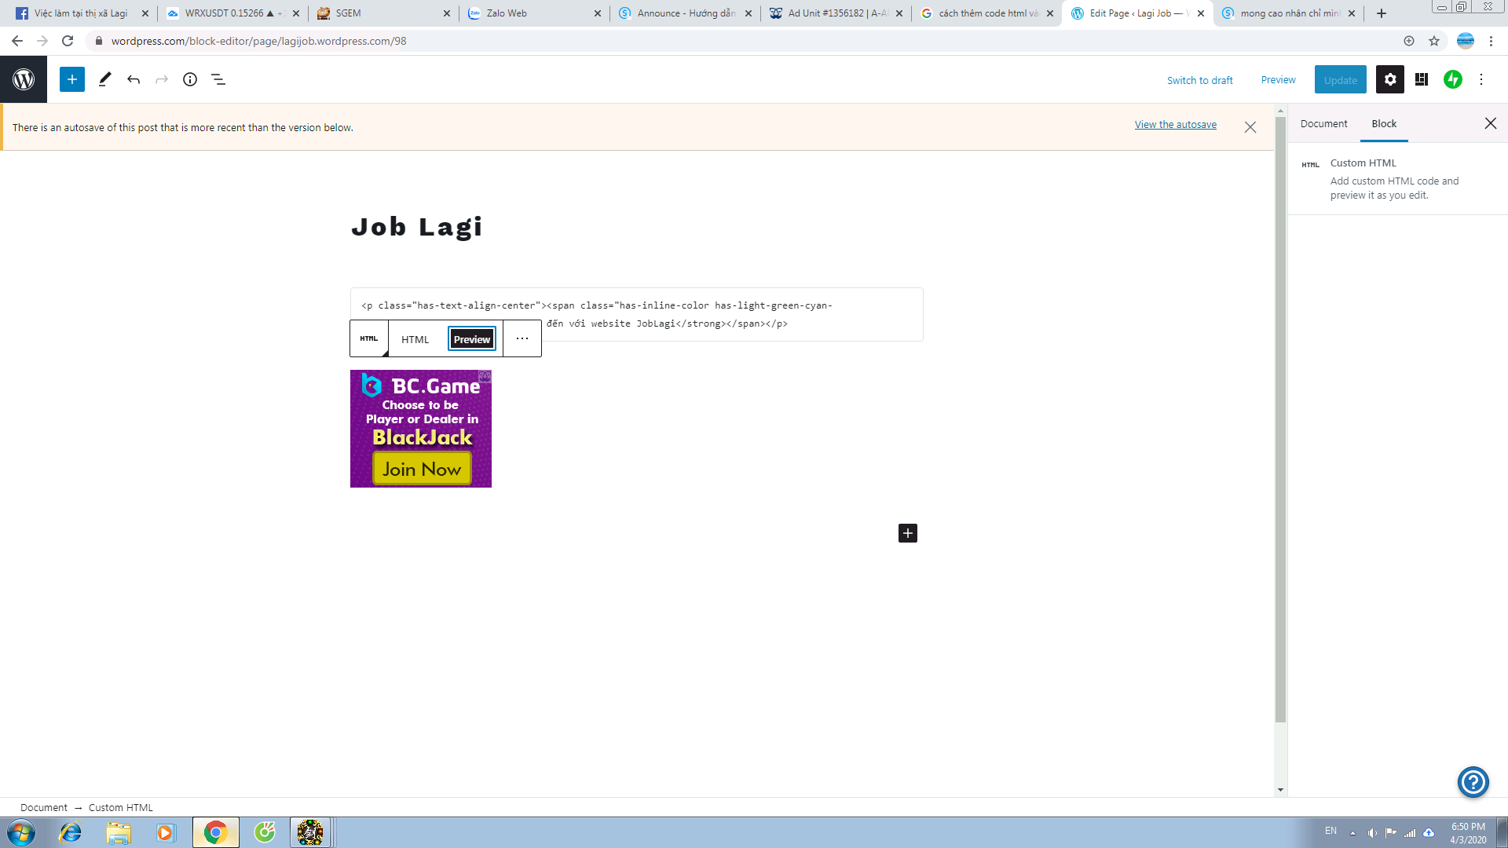1508x848 pixels.
Task: Open View the autosave link
Action: click(x=1175, y=124)
